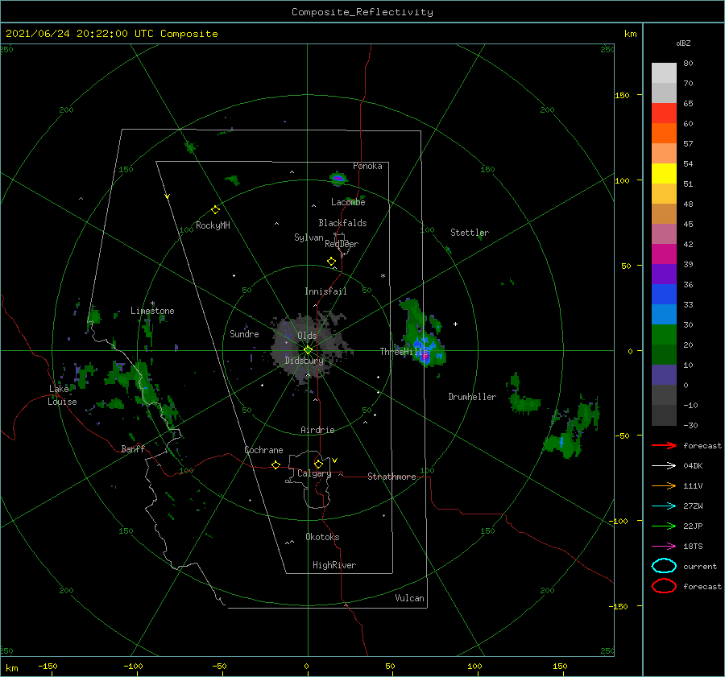Click the Limestone label
The height and width of the screenshot is (677, 725).
pyautogui.click(x=152, y=311)
